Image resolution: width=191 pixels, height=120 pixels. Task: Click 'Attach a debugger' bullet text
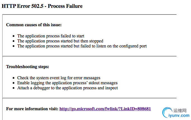coord(67,88)
